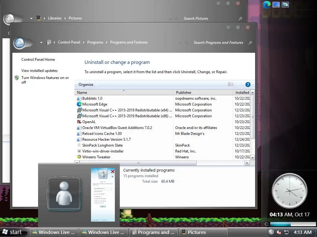Click analog clock gadget on sidebar
The image size is (317, 237).
[x=289, y=191]
